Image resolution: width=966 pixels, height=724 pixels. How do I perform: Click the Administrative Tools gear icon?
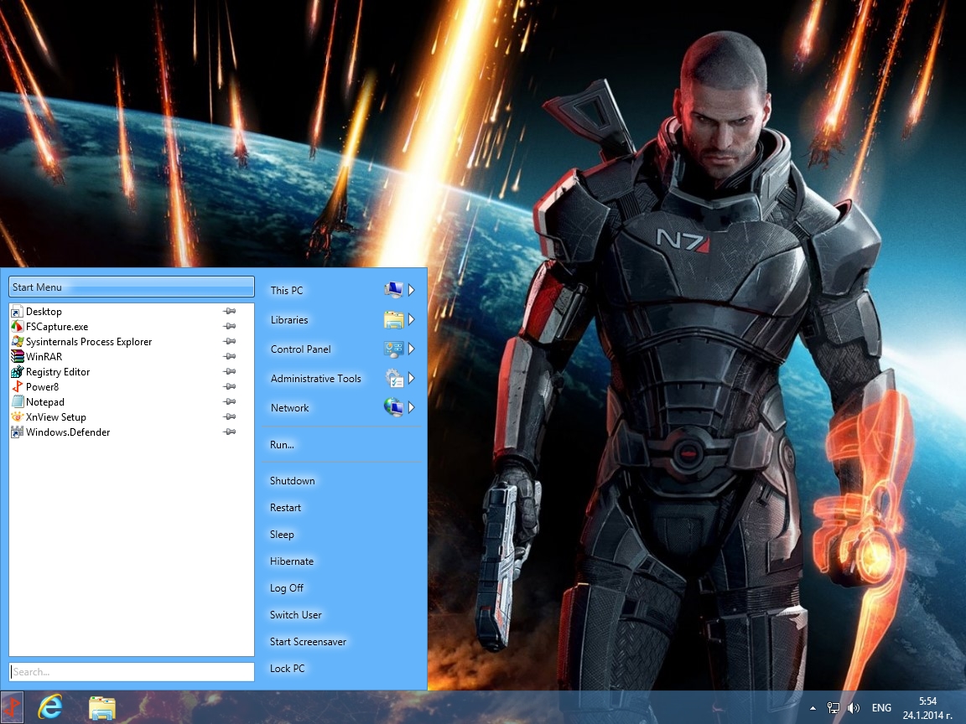393,378
